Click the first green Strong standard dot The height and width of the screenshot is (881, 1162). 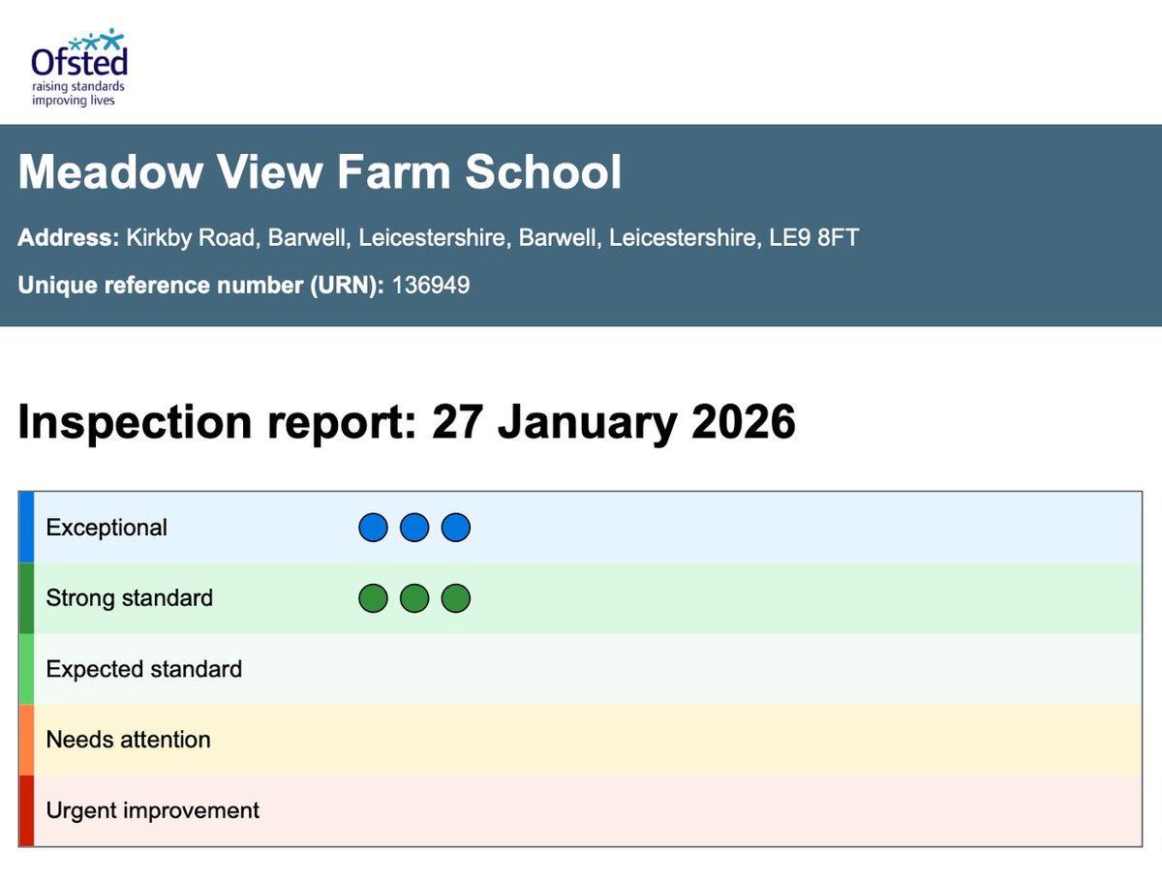click(x=373, y=599)
